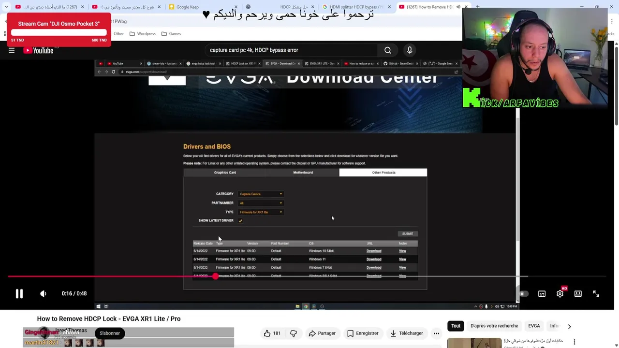
Task: In the video, open the TYPE Firmware dropdown
Action: 261,212
